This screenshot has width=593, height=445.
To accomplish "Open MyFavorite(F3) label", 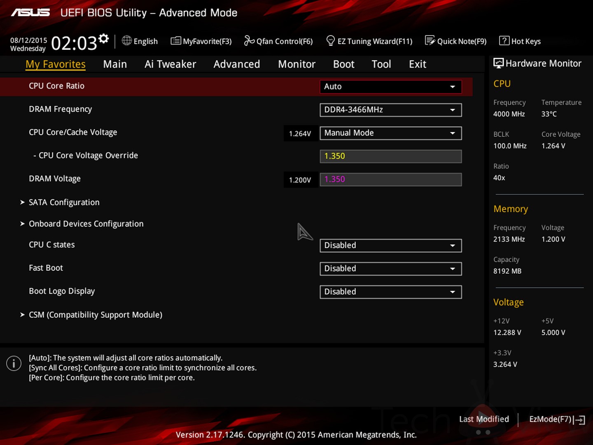I will click(x=207, y=41).
